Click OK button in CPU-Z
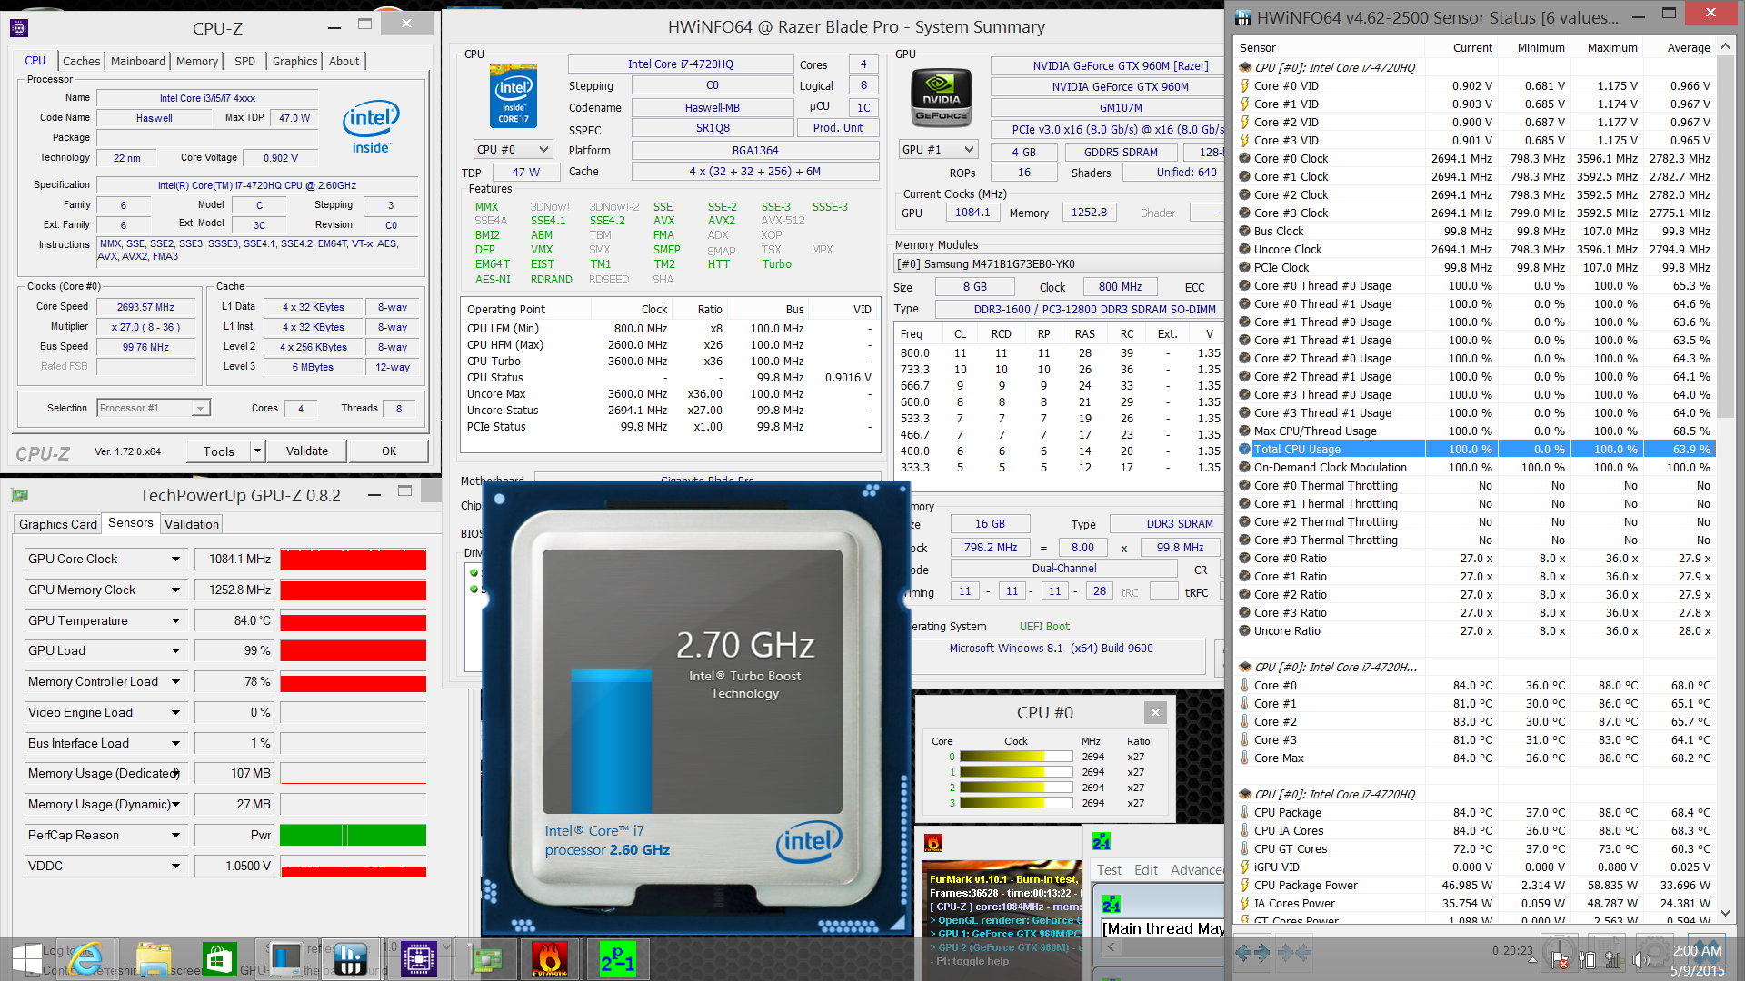The height and width of the screenshot is (981, 1745). [x=389, y=451]
